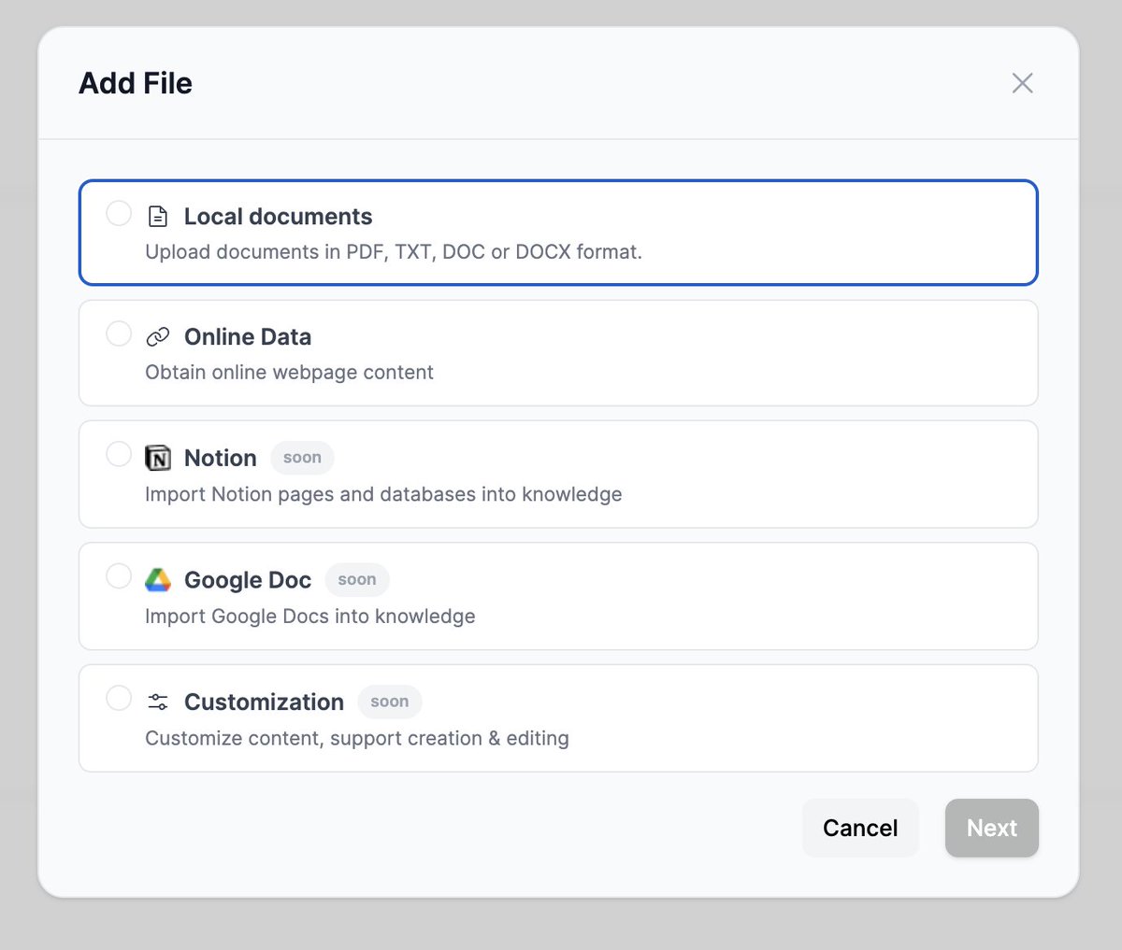Click the Import Notion pages description text
This screenshot has width=1122, height=950.
click(383, 494)
